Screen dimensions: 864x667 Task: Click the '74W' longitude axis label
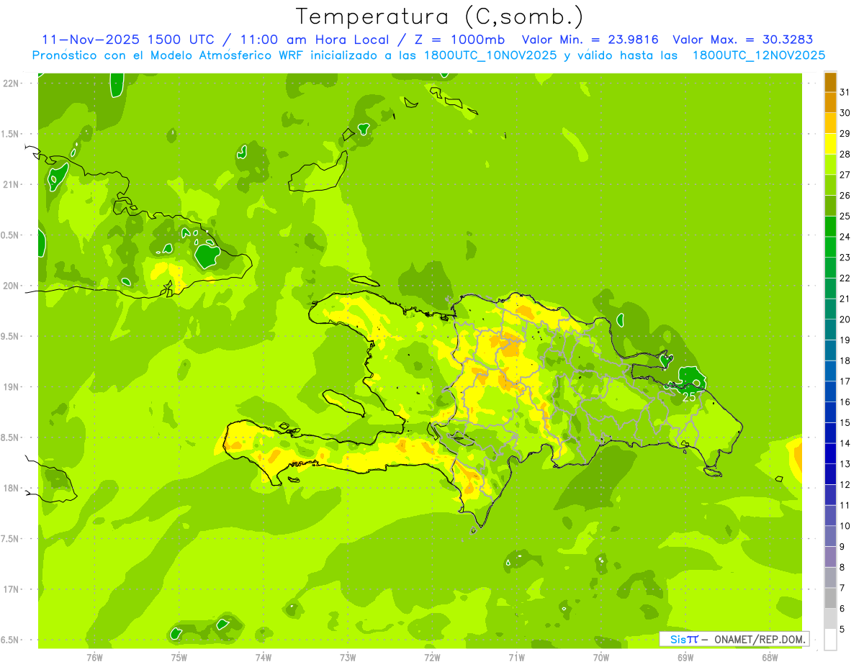click(264, 658)
